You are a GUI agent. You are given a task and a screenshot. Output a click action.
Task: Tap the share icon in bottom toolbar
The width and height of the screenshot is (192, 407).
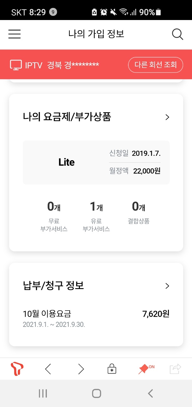[x=175, y=369]
